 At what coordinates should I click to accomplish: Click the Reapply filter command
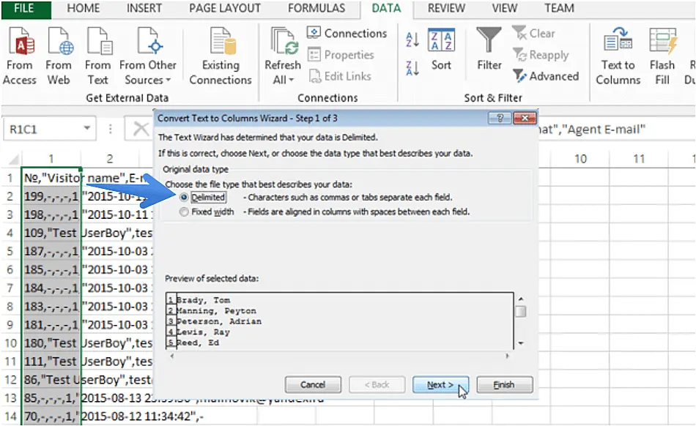(541, 55)
